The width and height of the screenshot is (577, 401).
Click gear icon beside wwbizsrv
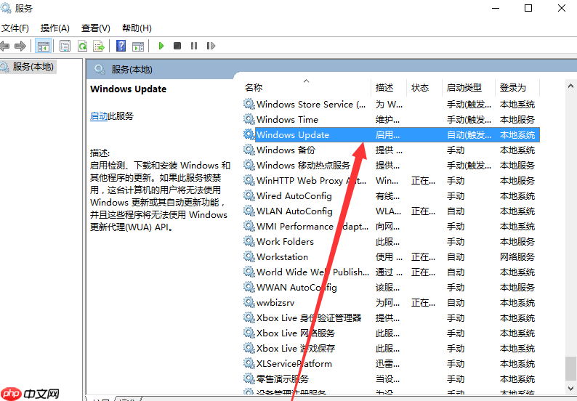click(249, 302)
